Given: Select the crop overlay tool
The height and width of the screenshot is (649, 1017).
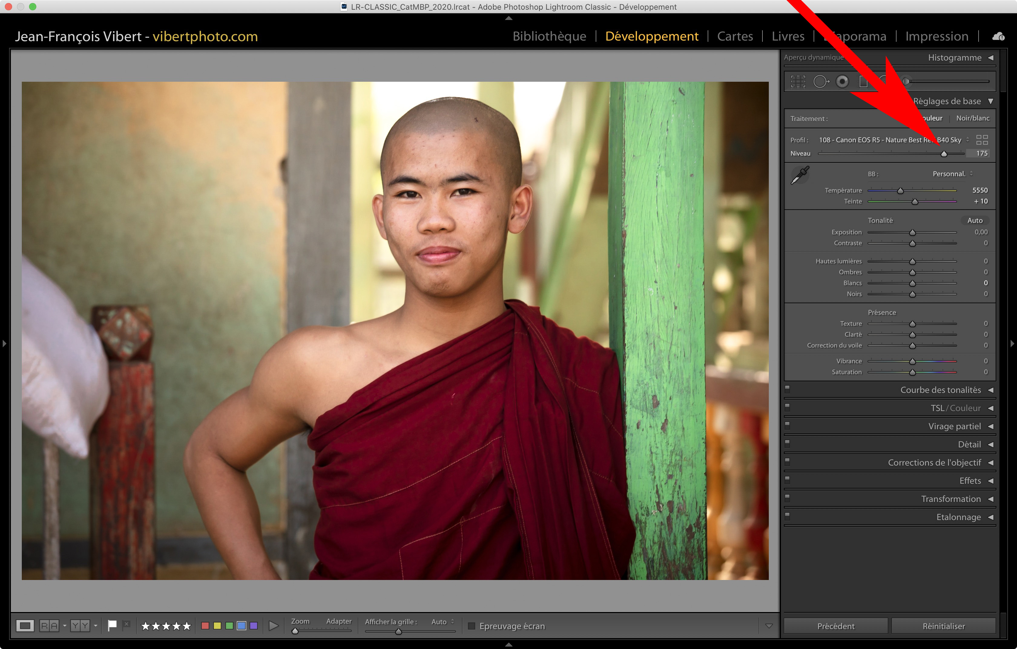Looking at the screenshot, I should pyautogui.click(x=798, y=81).
